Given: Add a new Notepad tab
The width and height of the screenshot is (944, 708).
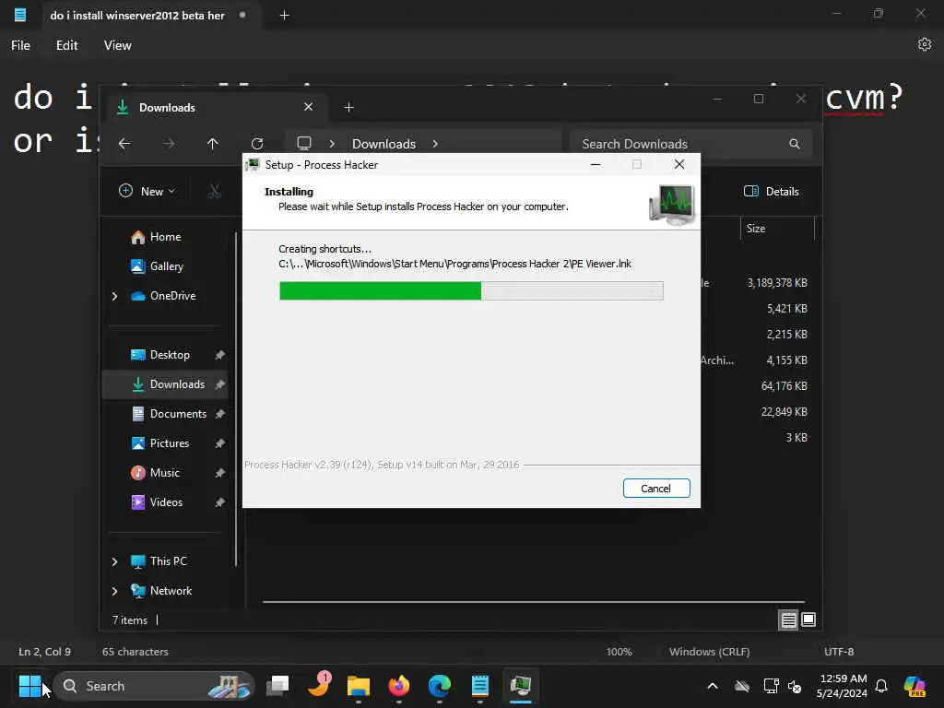Looking at the screenshot, I should pyautogui.click(x=284, y=15).
